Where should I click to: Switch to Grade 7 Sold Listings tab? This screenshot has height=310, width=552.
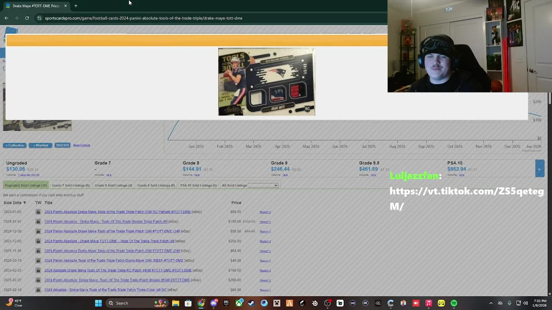click(x=71, y=186)
